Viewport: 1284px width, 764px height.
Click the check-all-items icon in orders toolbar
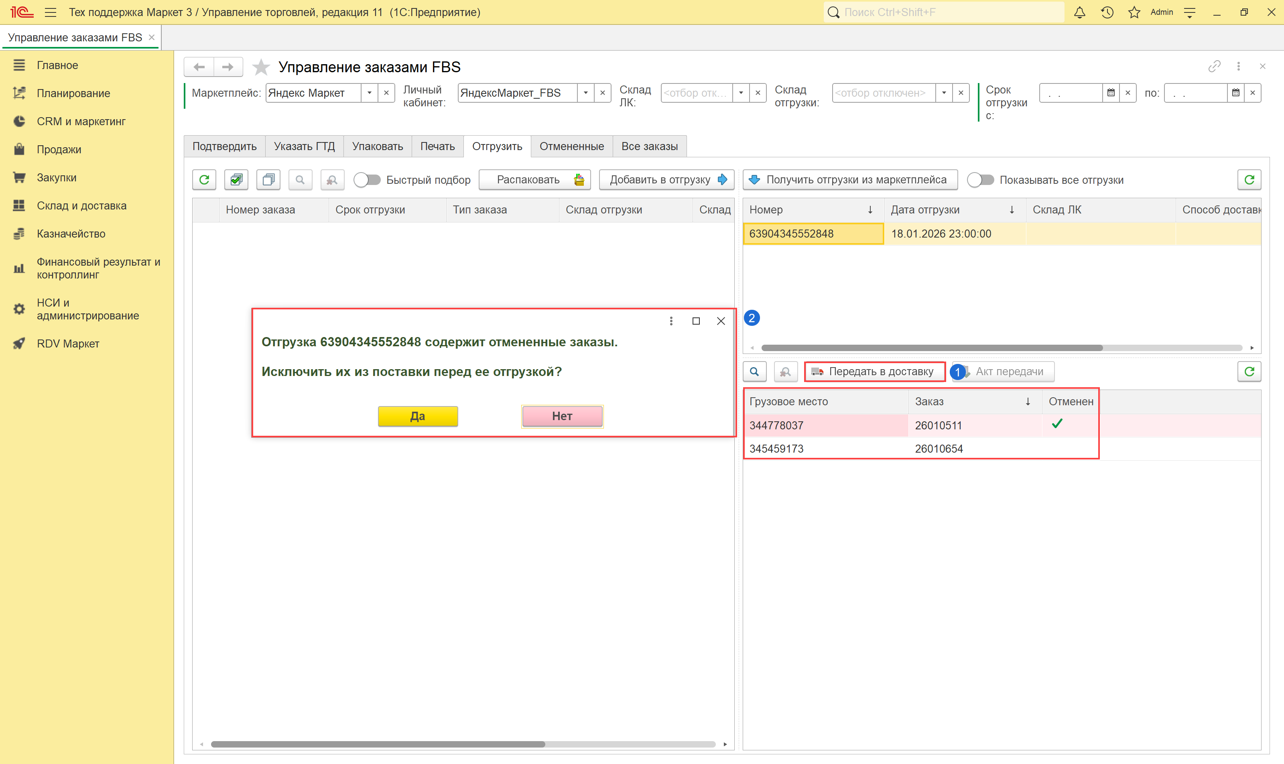pos(236,180)
